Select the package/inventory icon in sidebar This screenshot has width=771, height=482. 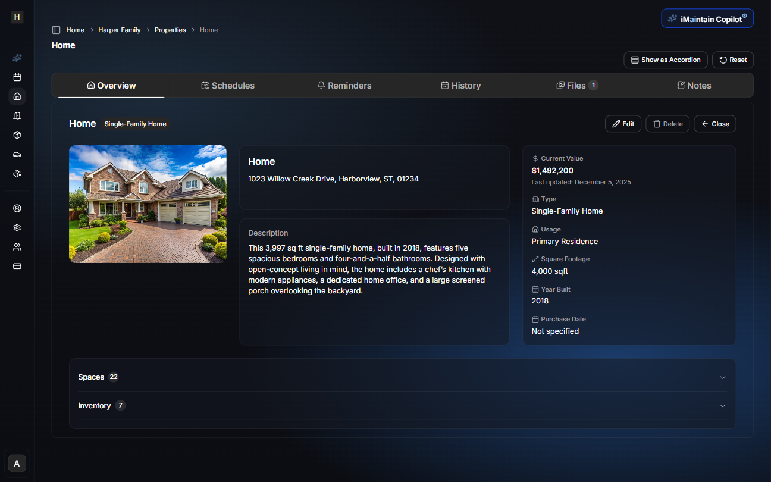17,135
